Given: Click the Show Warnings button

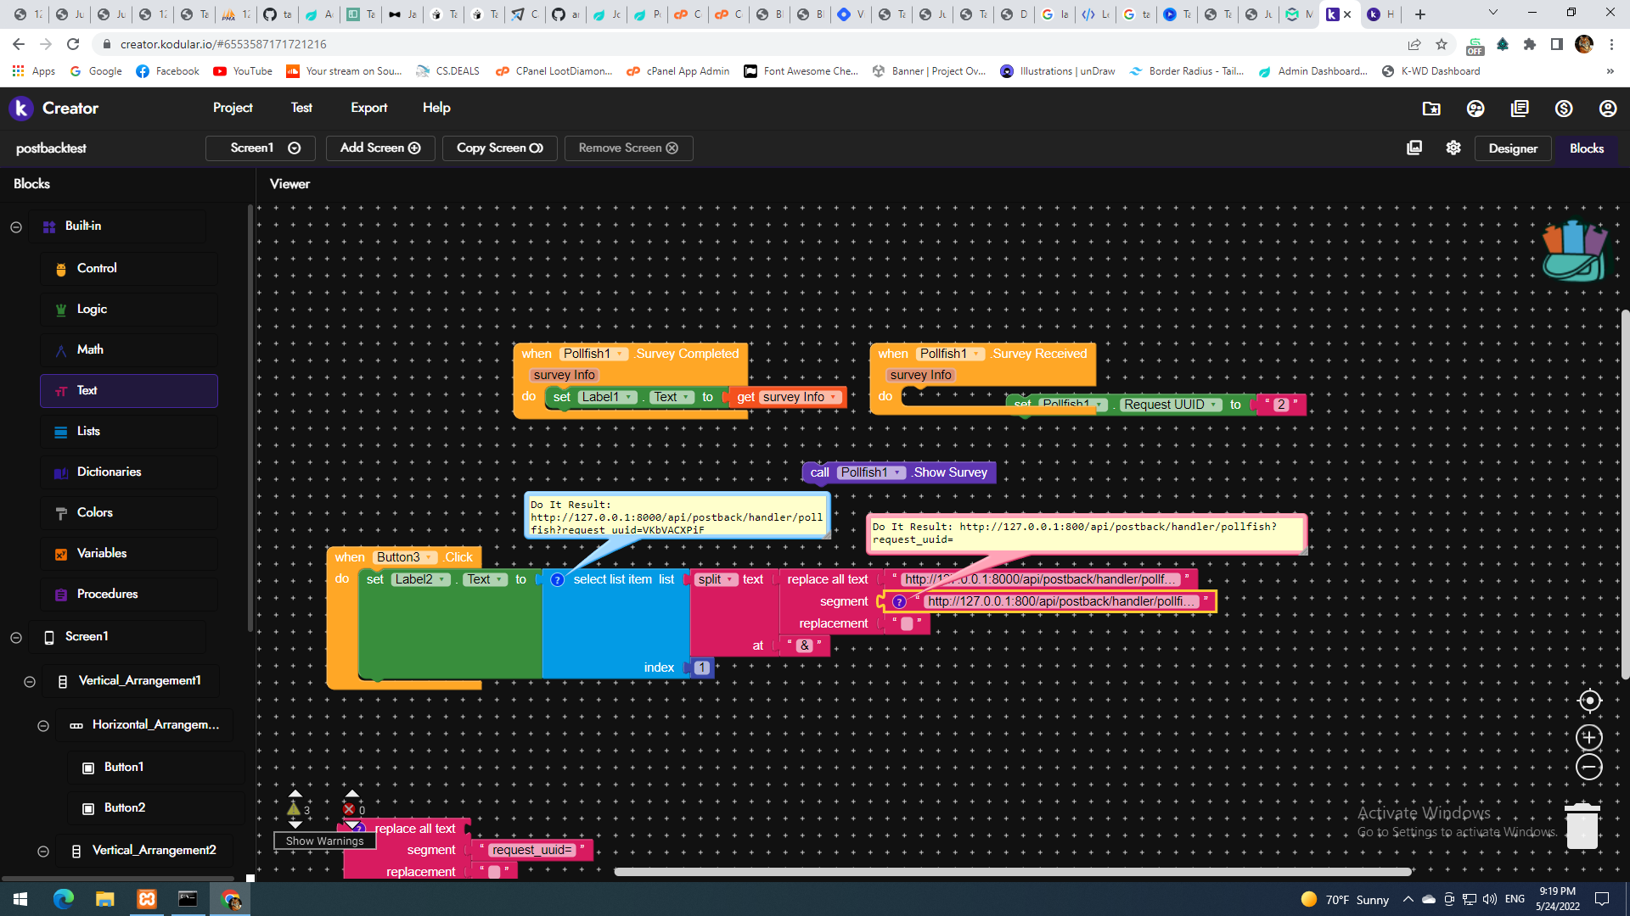Looking at the screenshot, I should coord(324,841).
